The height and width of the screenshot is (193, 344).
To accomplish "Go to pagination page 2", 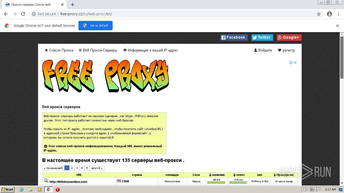I will 72,168.
